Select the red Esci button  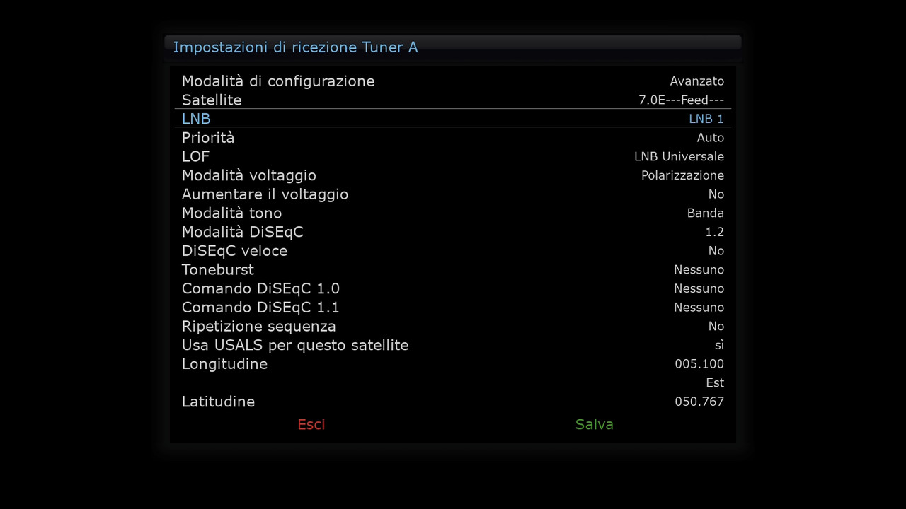[x=311, y=424]
